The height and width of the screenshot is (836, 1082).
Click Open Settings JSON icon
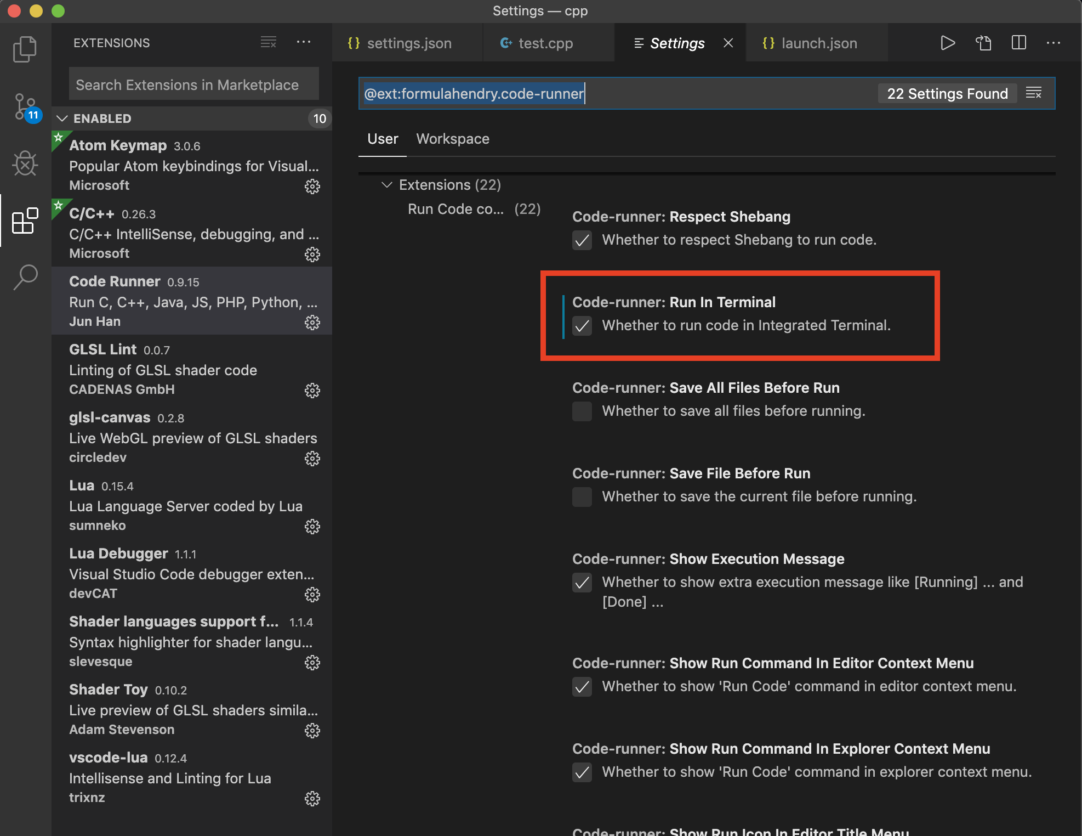coord(983,43)
